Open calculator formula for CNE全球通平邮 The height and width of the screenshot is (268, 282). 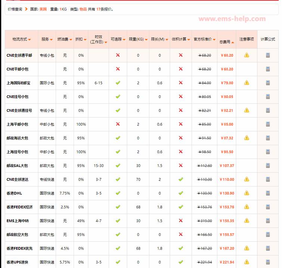tap(268, 55)
